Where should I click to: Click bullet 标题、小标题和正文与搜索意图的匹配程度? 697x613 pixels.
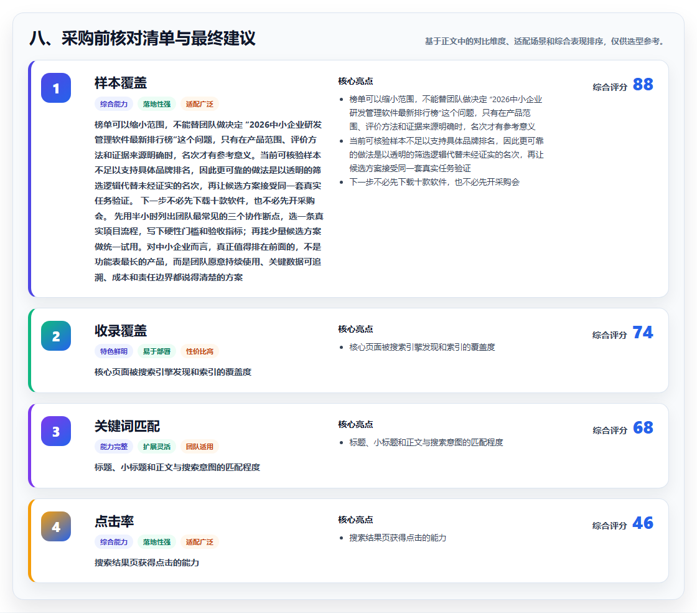pyautogui.click(x=426, y=442)
